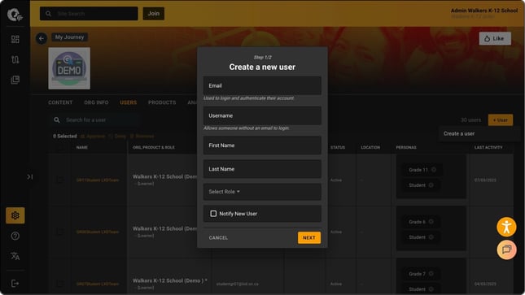
Task: Click the Email input field
Action: click(262, 85)
